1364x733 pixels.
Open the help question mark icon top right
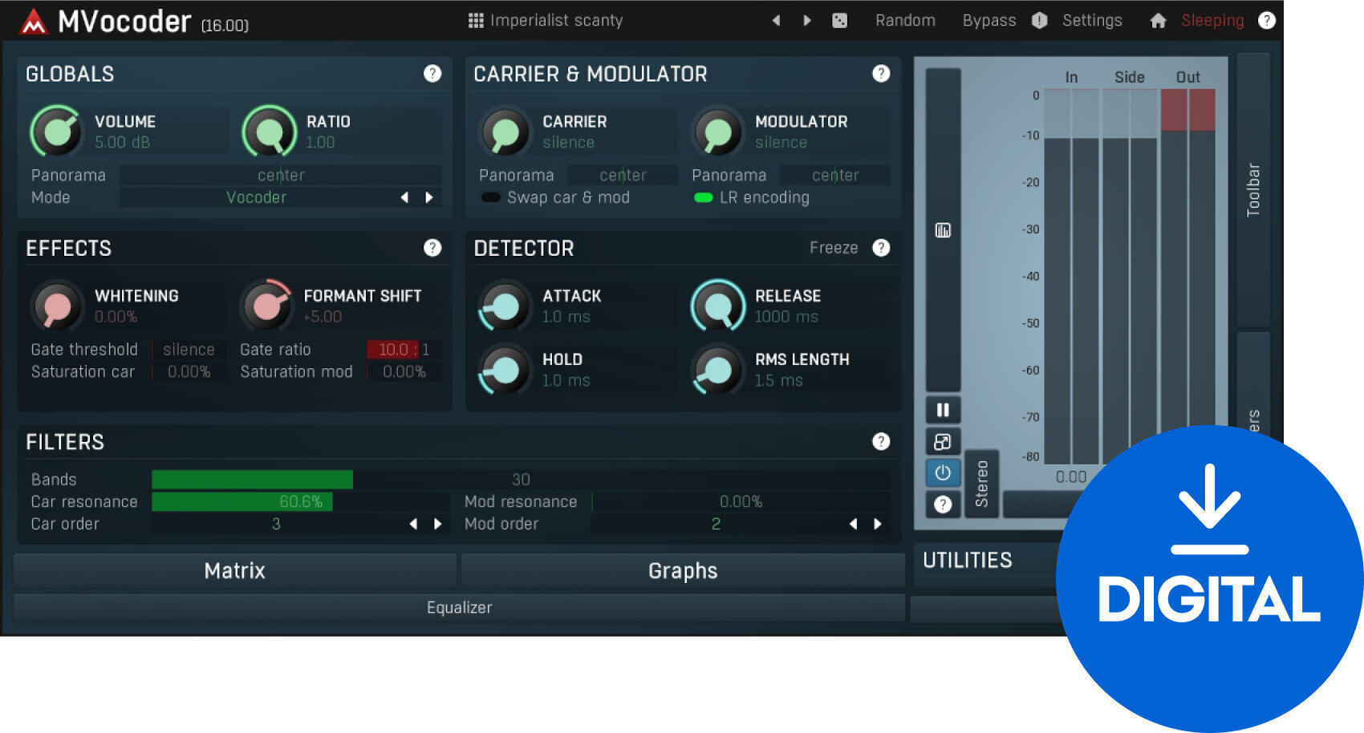pyautogui.click(x=1266, y=20)
